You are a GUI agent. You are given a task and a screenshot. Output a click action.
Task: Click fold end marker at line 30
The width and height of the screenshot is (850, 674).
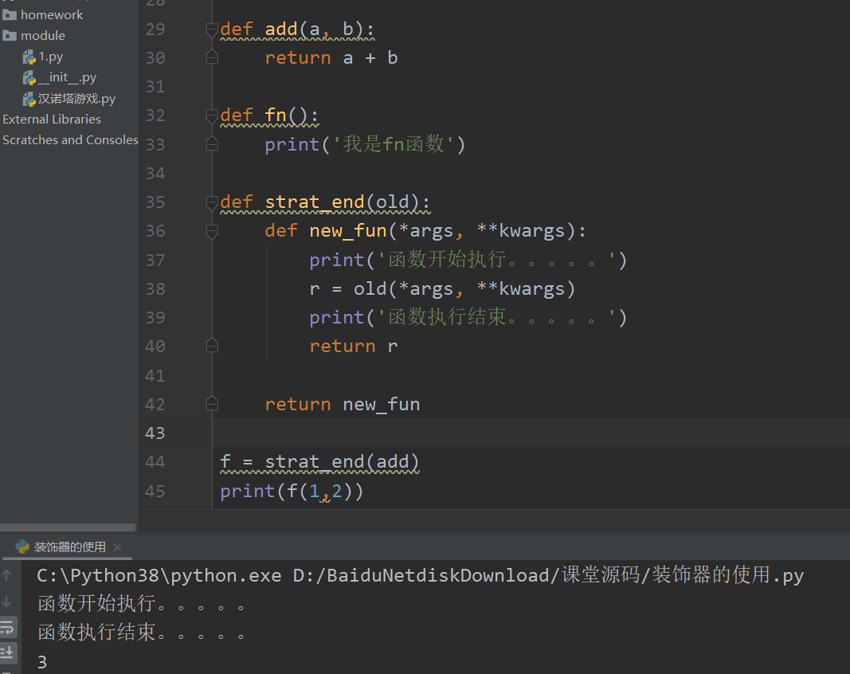pos(212,57)
